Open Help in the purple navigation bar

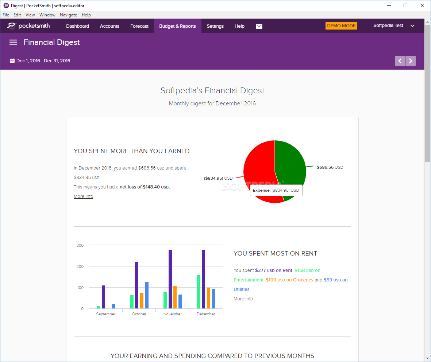[239, 26]
